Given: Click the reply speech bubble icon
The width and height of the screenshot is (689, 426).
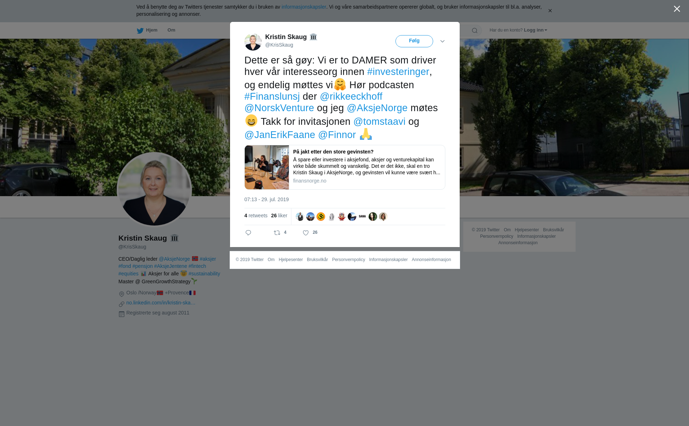Looking at the screenshot, I should 248,233.
